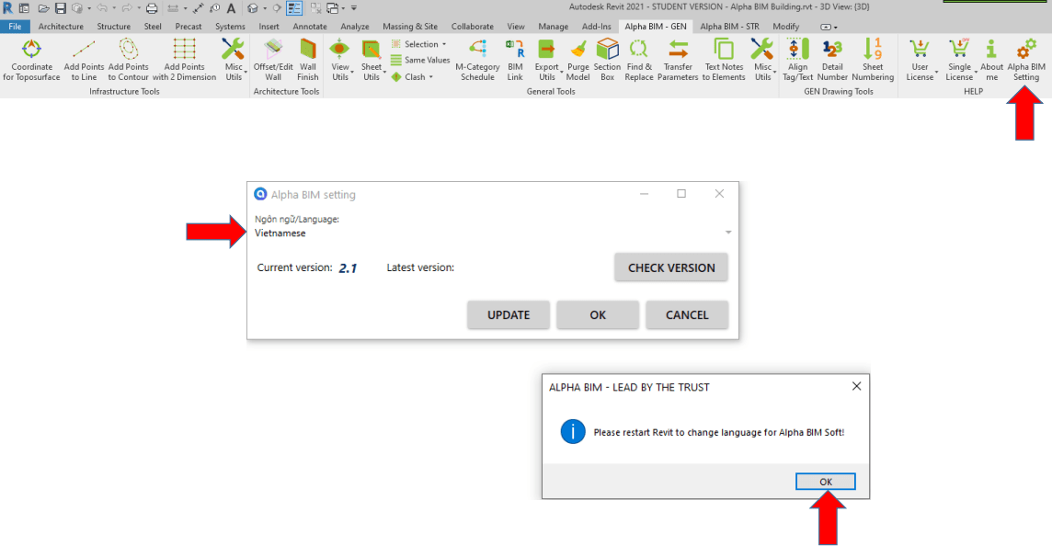Screen dimensions: 1052x546
Task: Open the BIM Link tool
Action: (x=515, y=60)
